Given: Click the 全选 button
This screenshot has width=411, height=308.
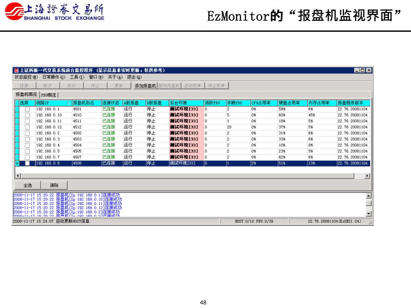Looking at the screenshot, I should [x=28, y=185].
